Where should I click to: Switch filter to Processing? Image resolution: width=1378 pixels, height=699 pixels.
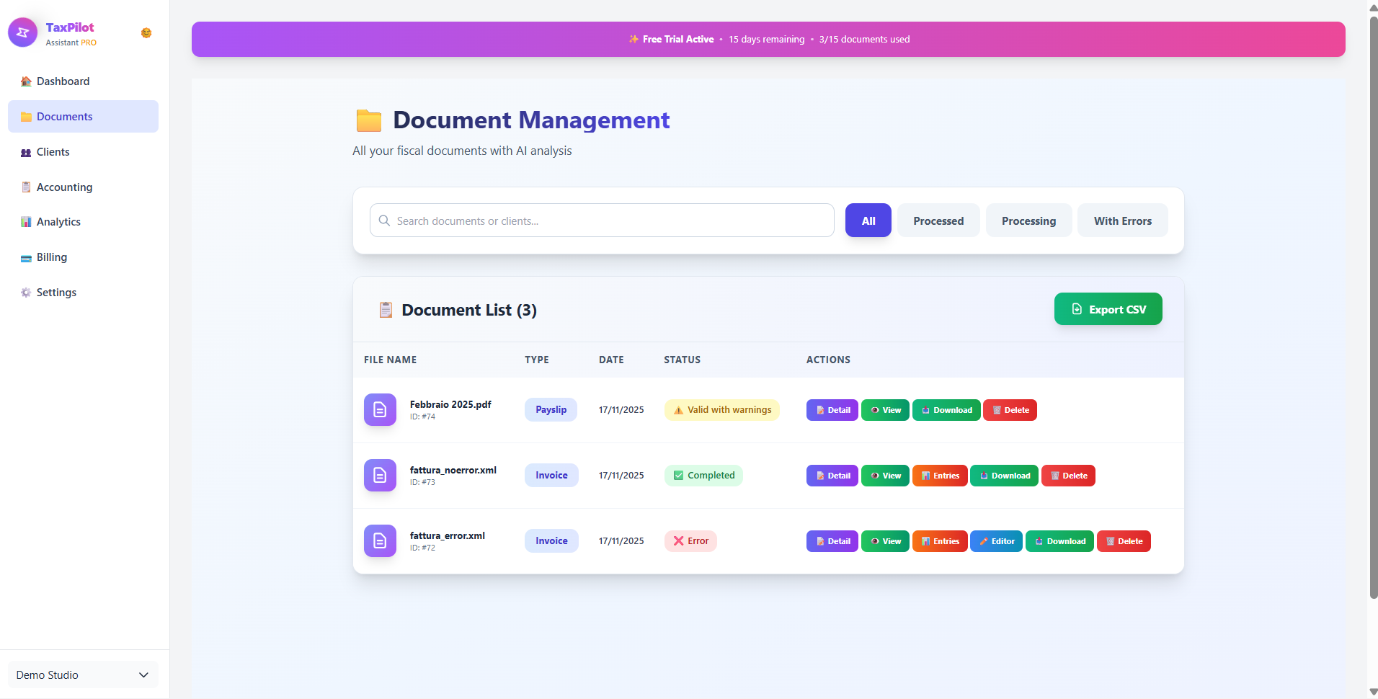tap(1028, 220)
